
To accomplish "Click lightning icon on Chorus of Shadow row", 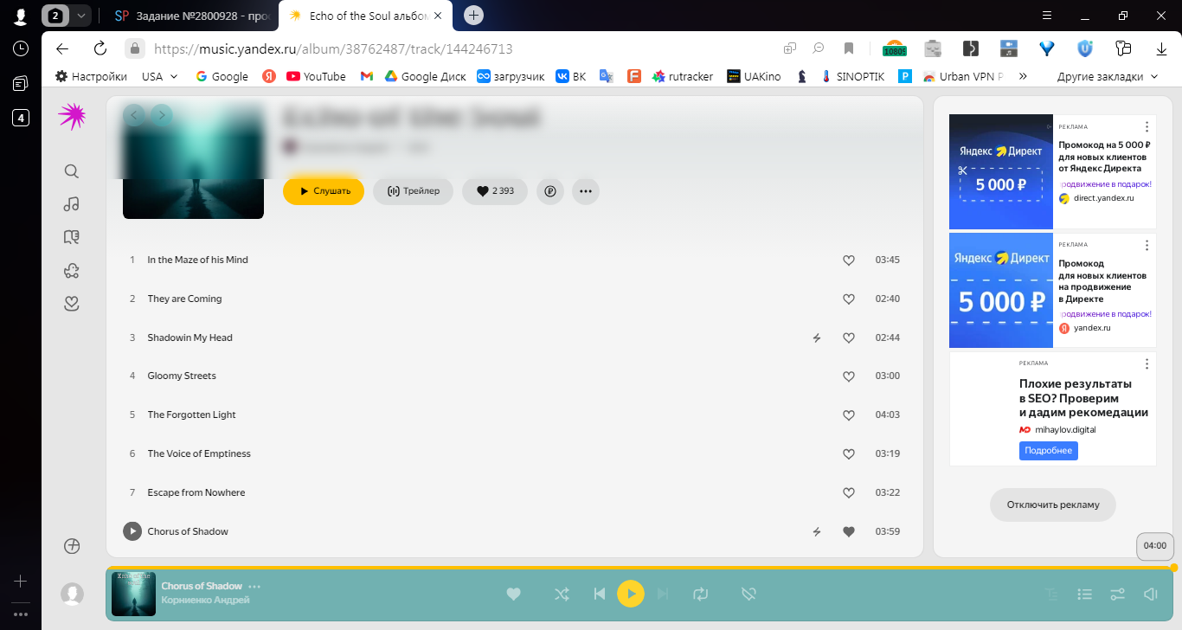I will [816, 531].
